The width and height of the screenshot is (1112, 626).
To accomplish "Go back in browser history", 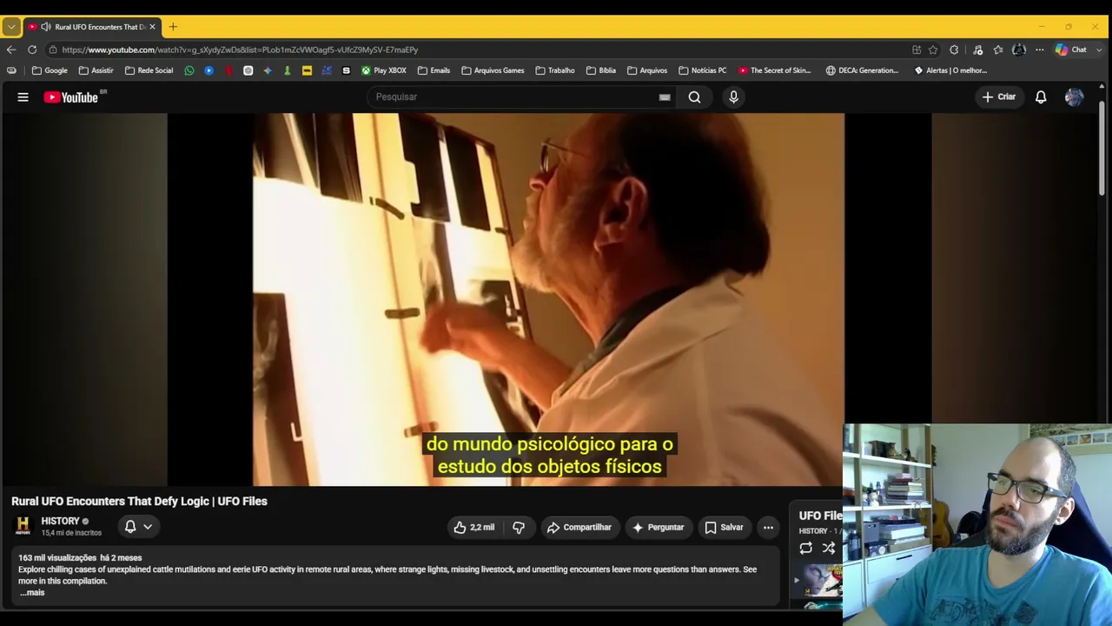I will click(x=11, y=50).
